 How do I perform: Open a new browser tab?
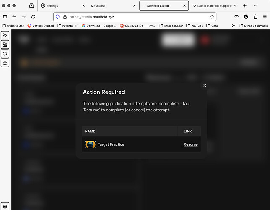[x=245, y=6]
